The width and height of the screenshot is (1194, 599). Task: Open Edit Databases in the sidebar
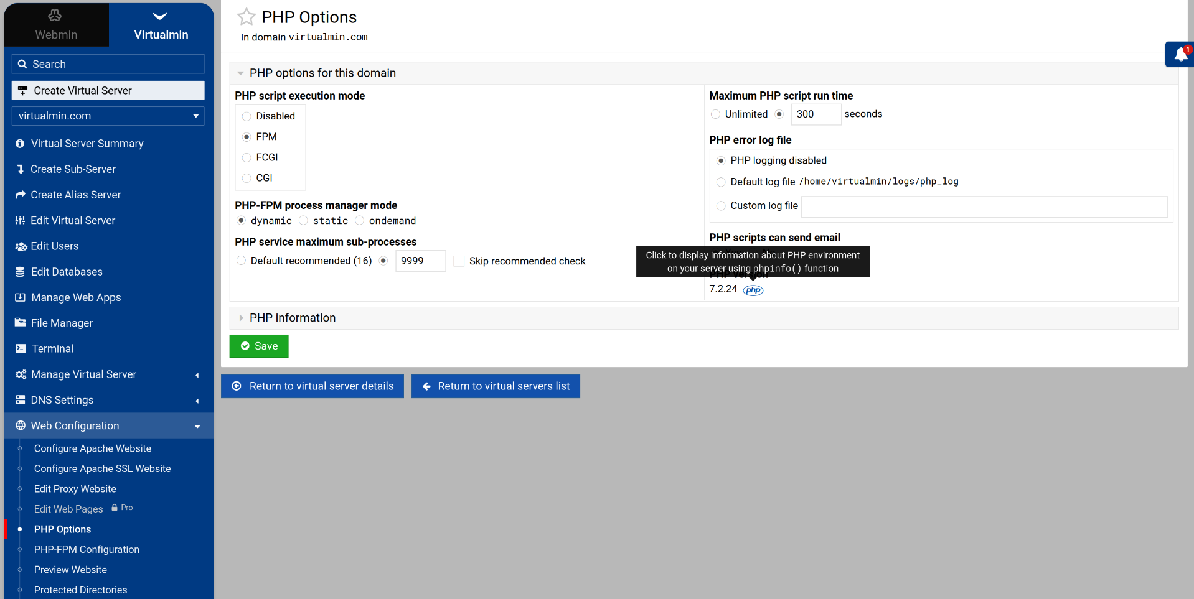[67, 272]
